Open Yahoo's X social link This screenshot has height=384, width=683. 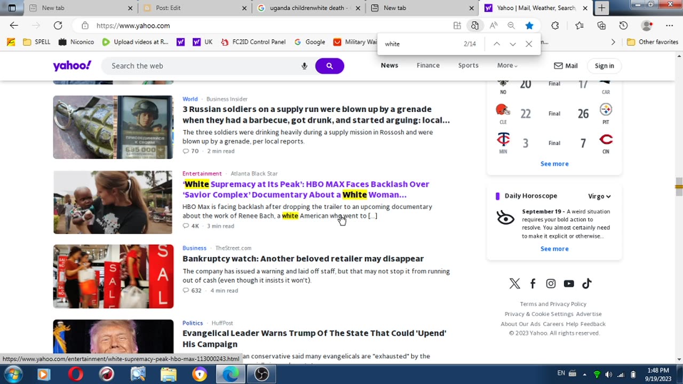pos(514,284)
